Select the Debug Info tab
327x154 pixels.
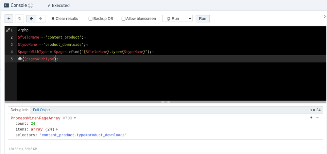click(x=20, y=110)
